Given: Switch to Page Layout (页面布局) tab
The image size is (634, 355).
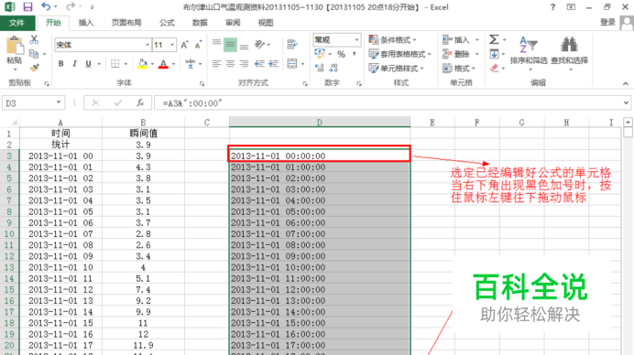Looking at the screenshot, I should 126,23.
